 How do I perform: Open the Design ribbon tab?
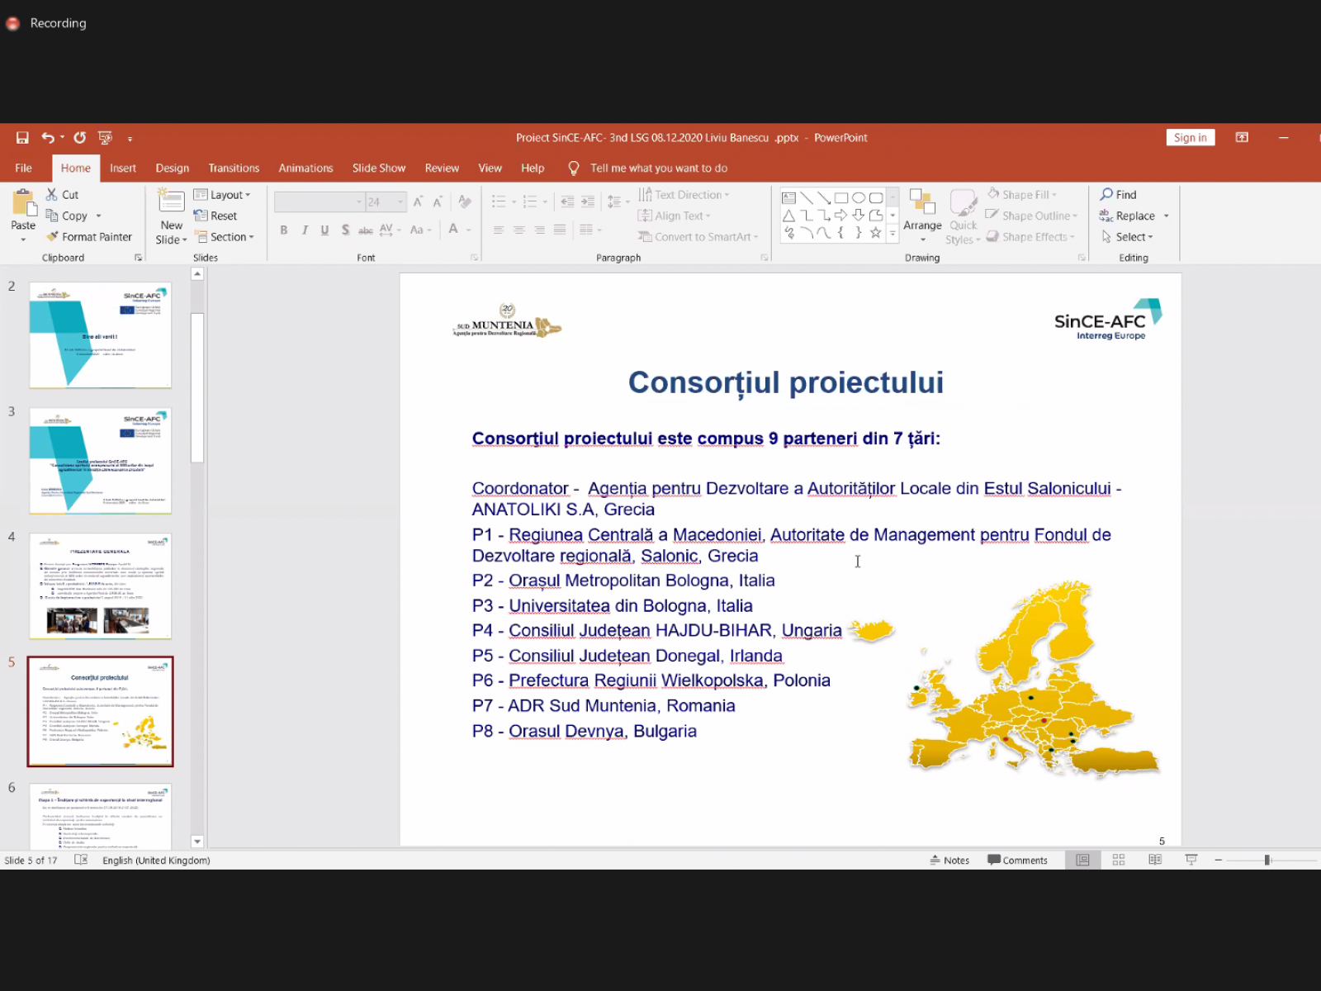[x=172, y=168]
